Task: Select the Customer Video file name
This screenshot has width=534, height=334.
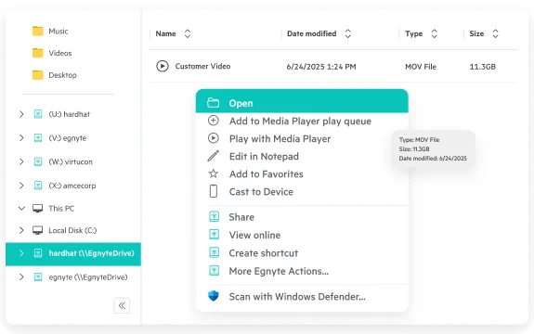Action: (202, 66)
